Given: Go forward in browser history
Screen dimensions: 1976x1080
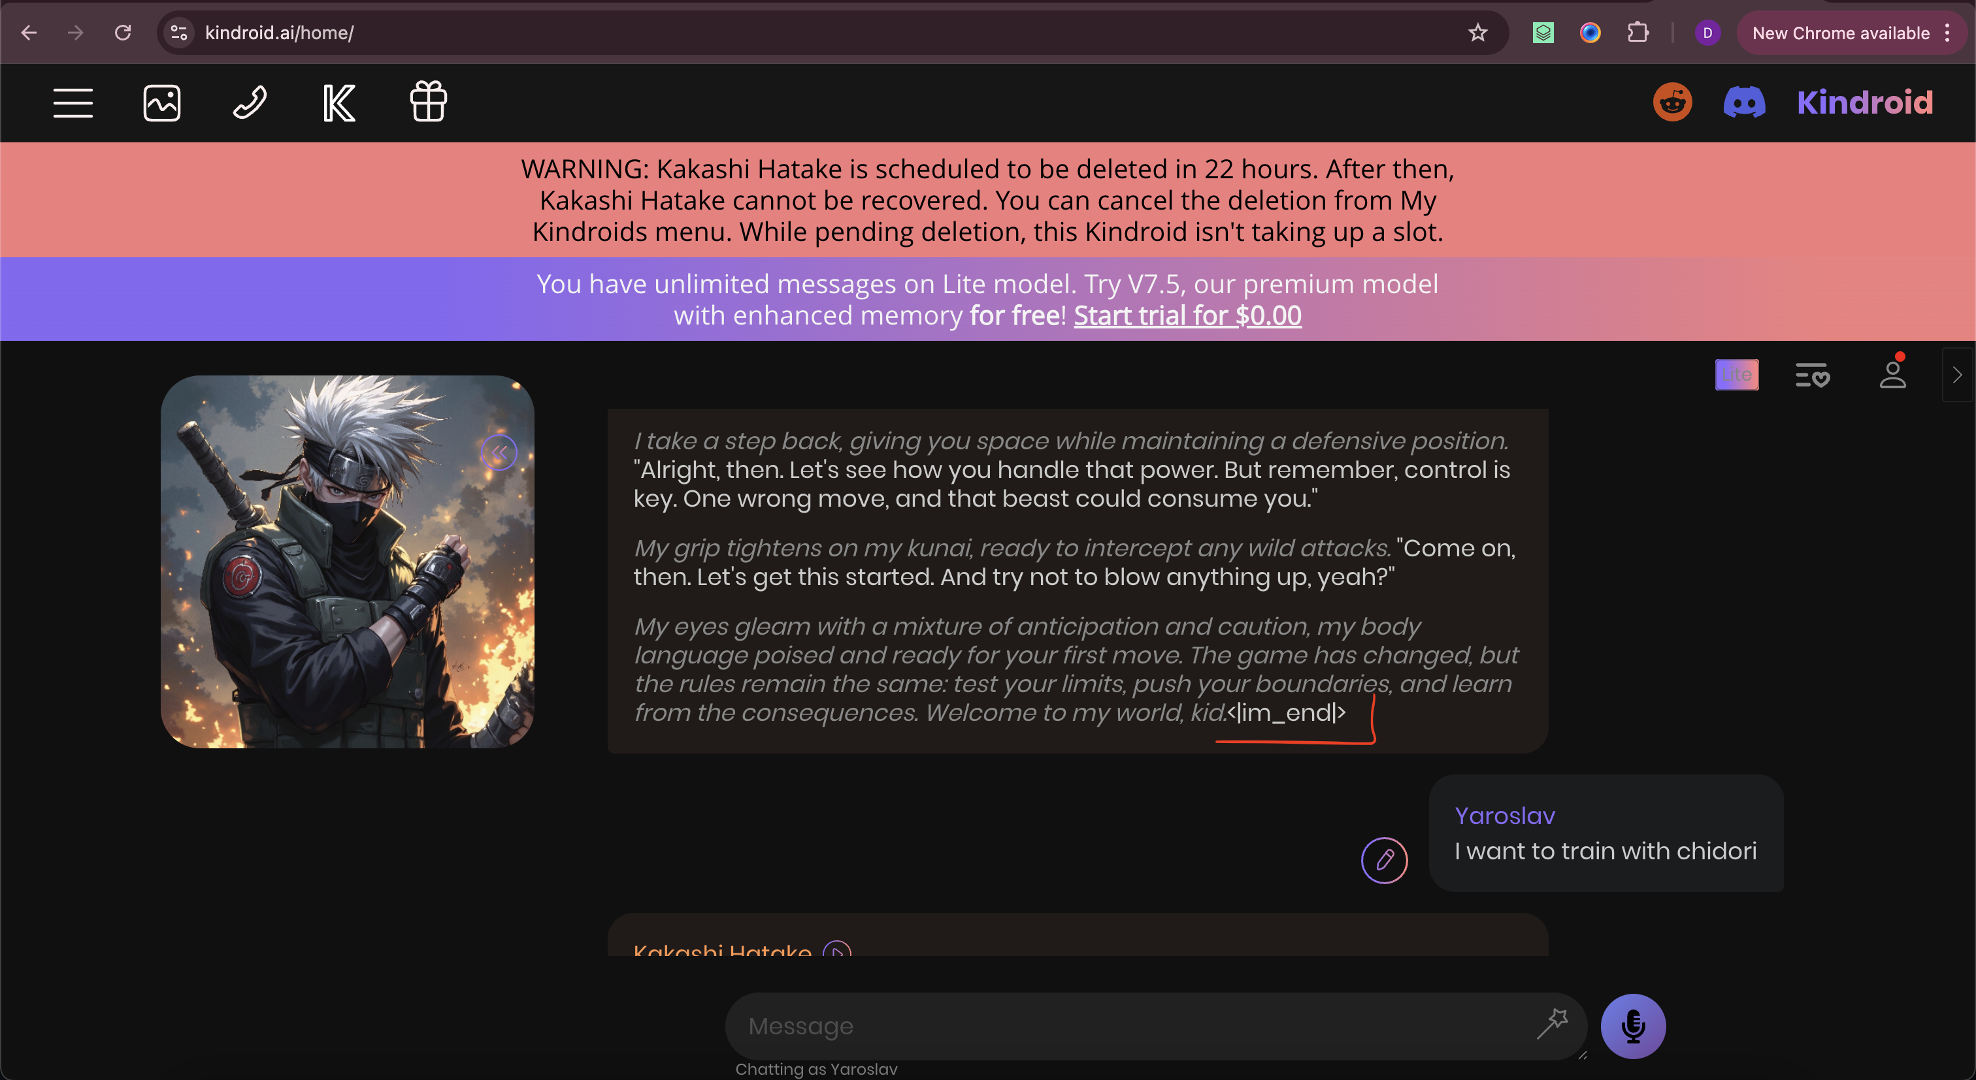Looking at the screenshot, I should click(x=75, y=33).
